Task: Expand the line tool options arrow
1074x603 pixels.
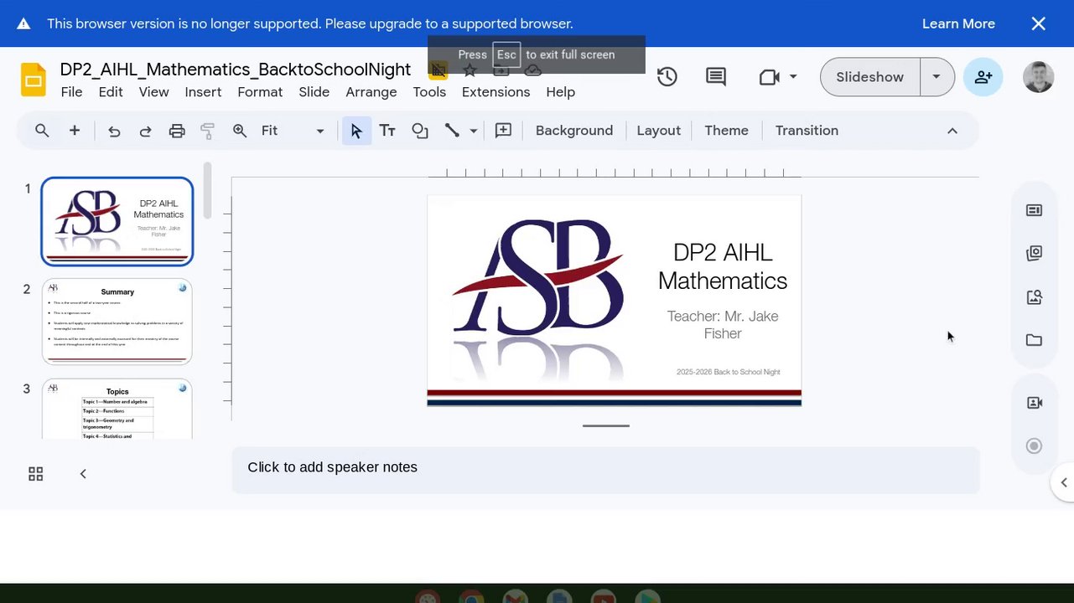Action: [x=474, y=131]
